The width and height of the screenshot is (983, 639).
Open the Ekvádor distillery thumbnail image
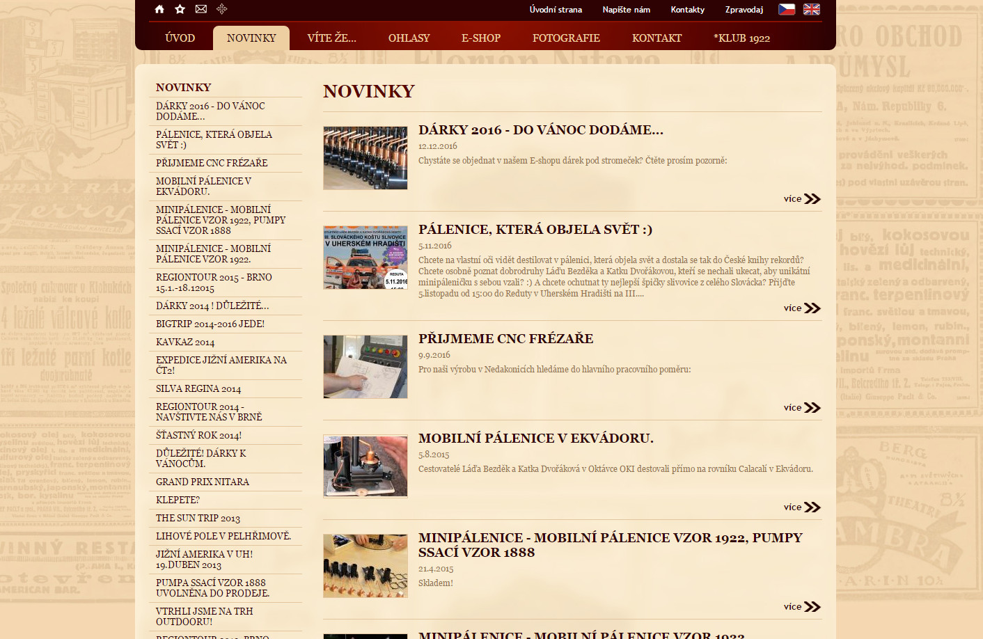365,466
